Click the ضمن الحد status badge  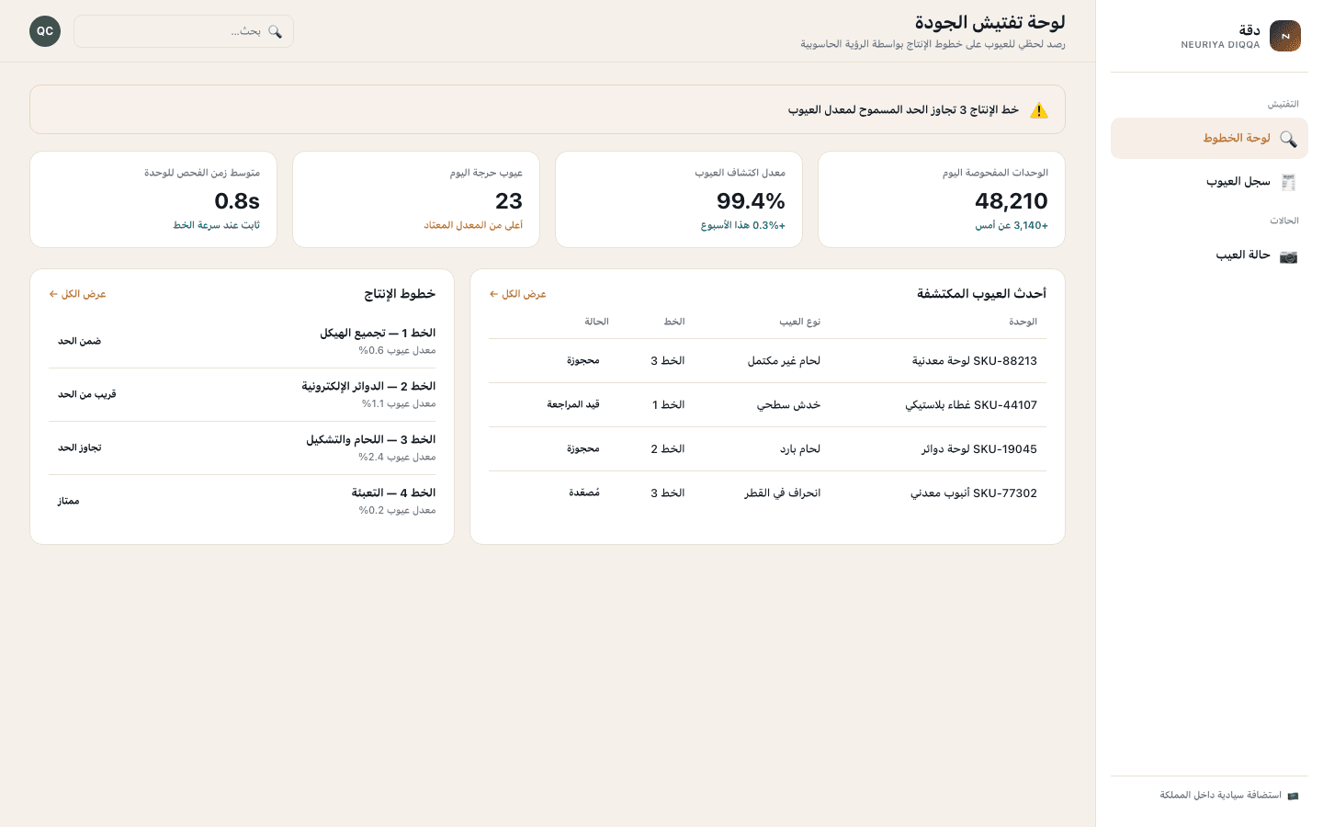tap(80, 342)
